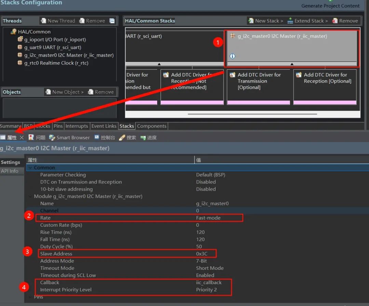Expand the Pins properties section
Image resolution: width=369 pixels, height=306 pixels.
(30, 297)
